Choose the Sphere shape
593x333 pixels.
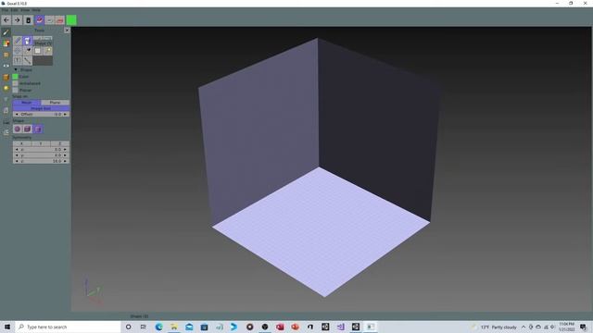coord(18,129)
